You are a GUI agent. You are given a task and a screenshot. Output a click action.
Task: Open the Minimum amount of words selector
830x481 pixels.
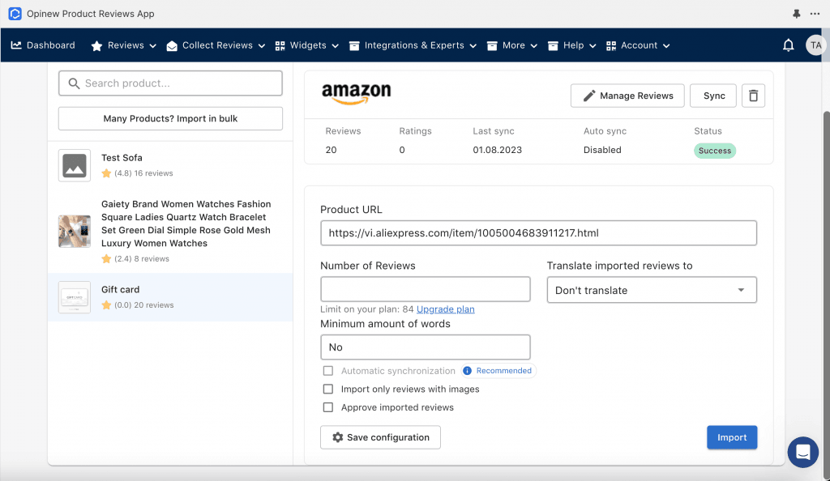coord(425,347)
